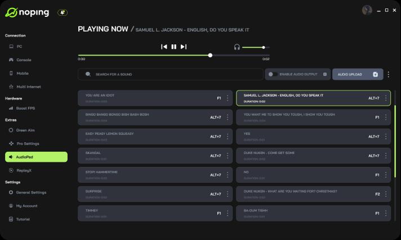This screenshot has height=240, width=401.
Task: Open options for Duke Nukem Come Get Some
Action: [x=386, y=156]
